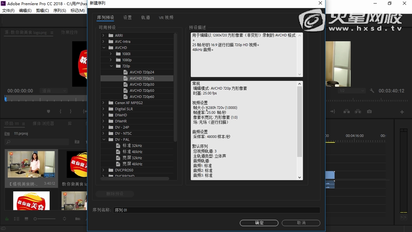Click the 取消 button
412x232 pixels.
coord(301,223)
